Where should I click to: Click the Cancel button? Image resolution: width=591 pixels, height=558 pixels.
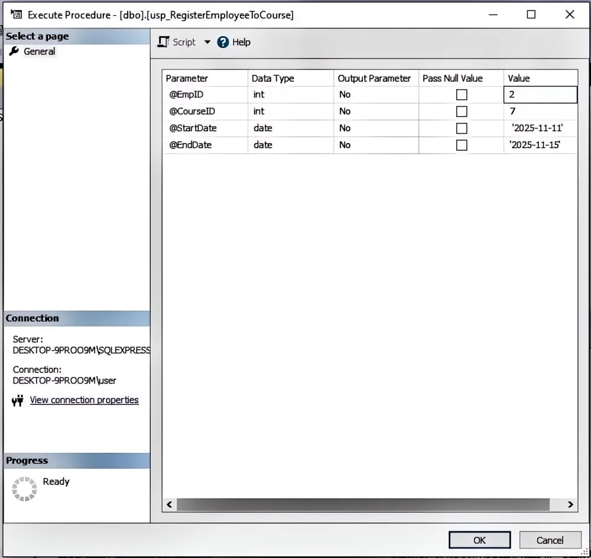pyautogui.click(x=550, y=540)
